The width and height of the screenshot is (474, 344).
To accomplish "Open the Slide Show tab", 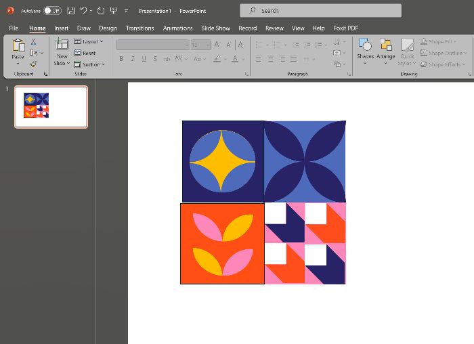I will tap(215, 28).
